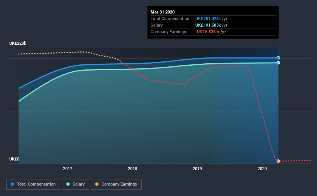
Task: Click the Total Compensation tooltip row label
Action: pyautogui.click(x=170, y=19)
